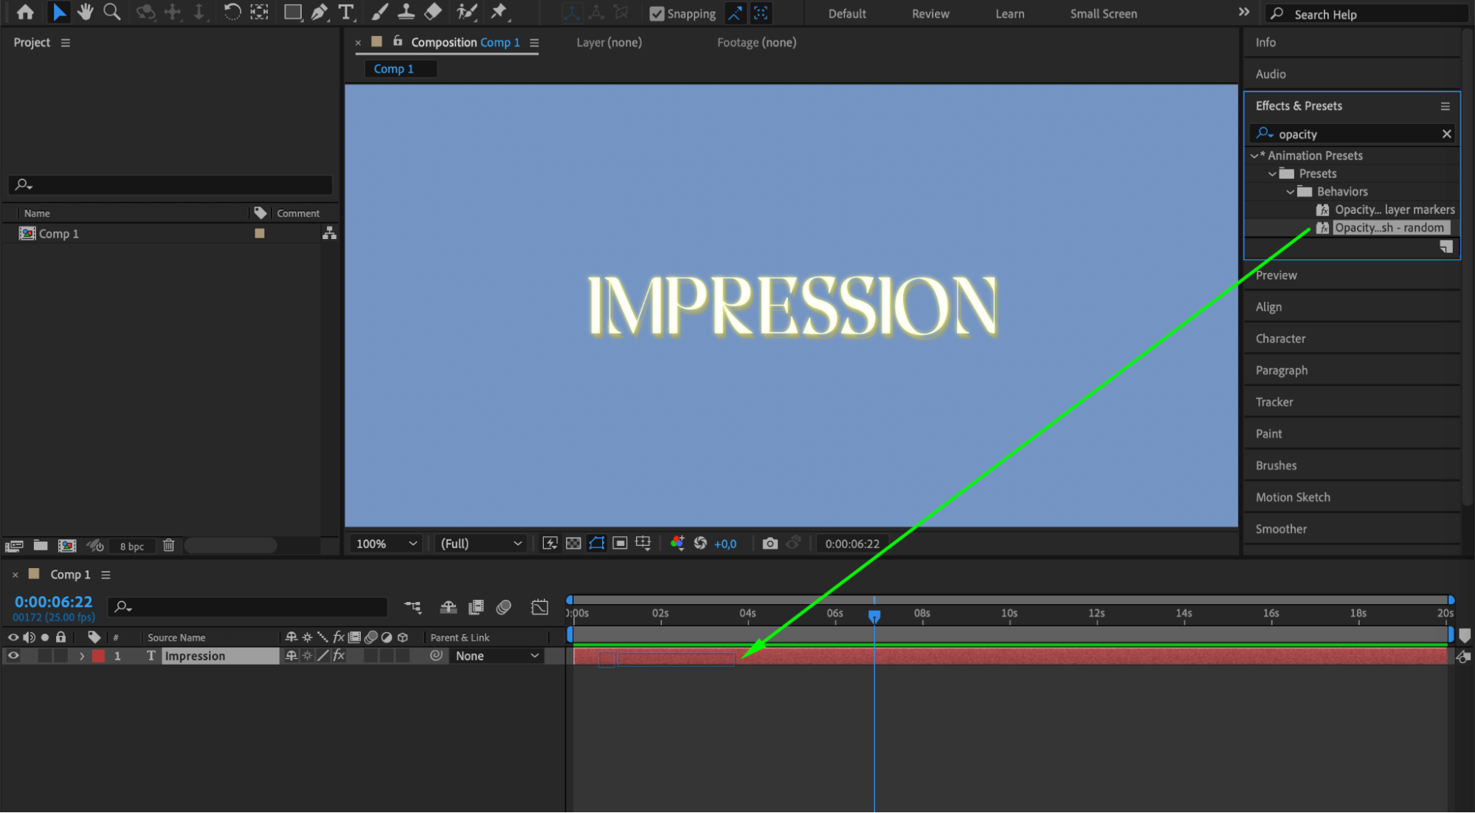Click the Search Help input field
The width and height of the screenshot is (1475, 813).
1372,14
